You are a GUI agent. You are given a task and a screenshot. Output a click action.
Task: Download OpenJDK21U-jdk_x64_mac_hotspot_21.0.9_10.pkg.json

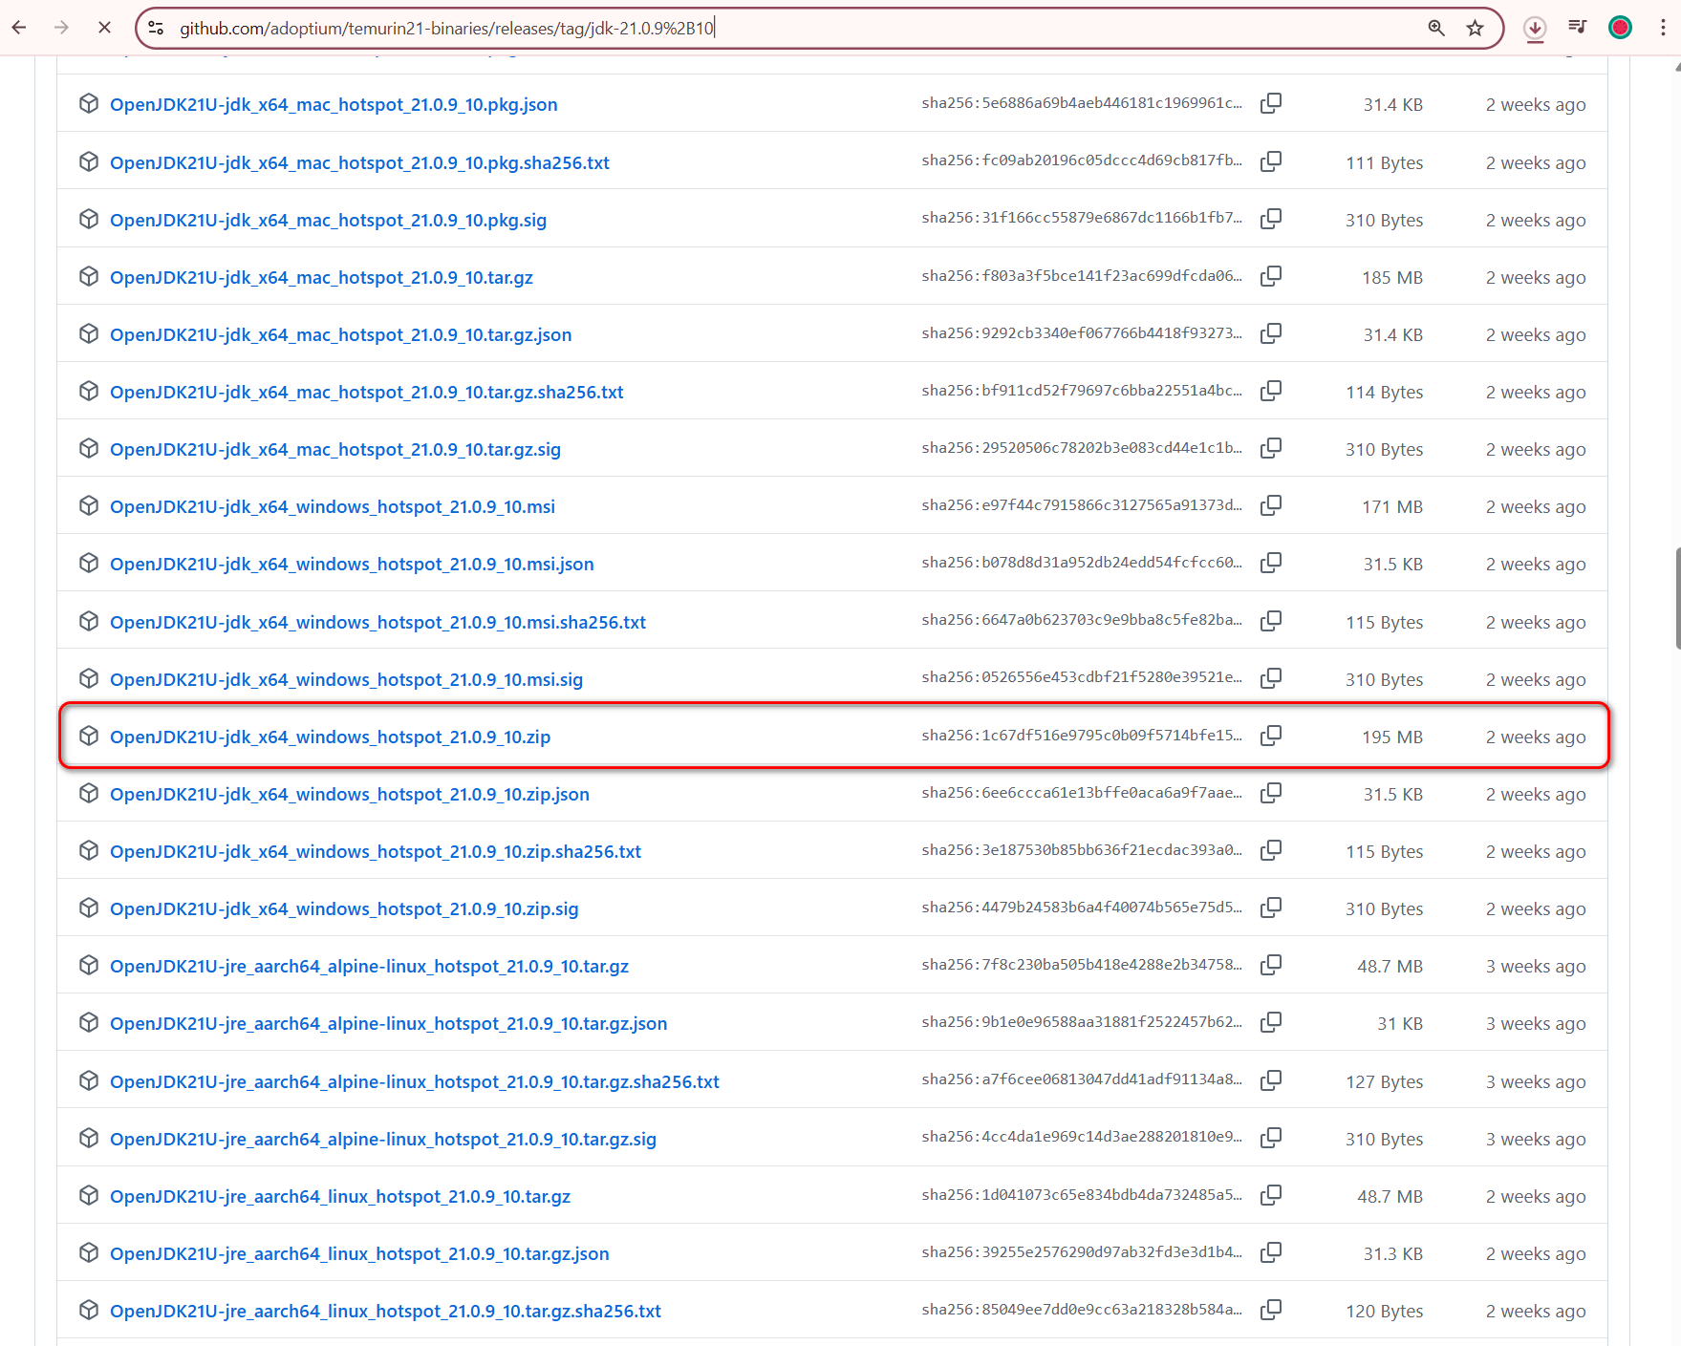[x=334, y=105]
